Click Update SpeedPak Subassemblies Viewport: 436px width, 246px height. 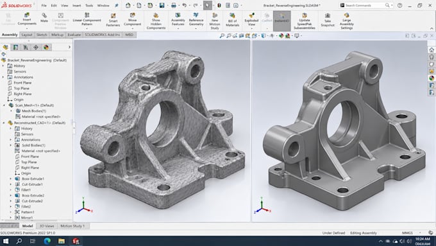pos(305,21)
